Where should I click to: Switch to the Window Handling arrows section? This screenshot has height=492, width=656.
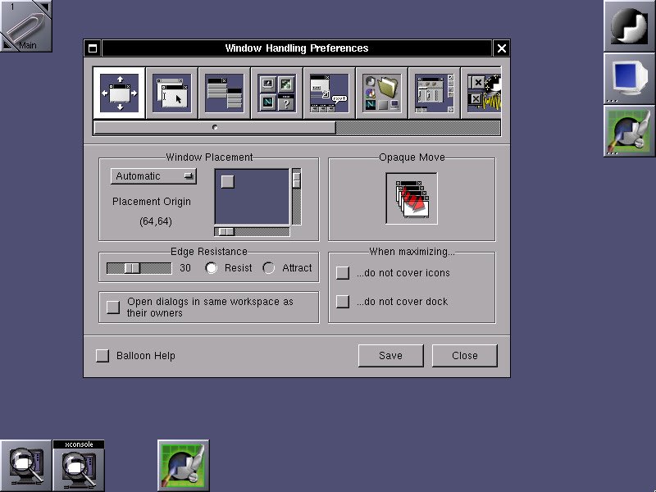[x=119, y=92]
